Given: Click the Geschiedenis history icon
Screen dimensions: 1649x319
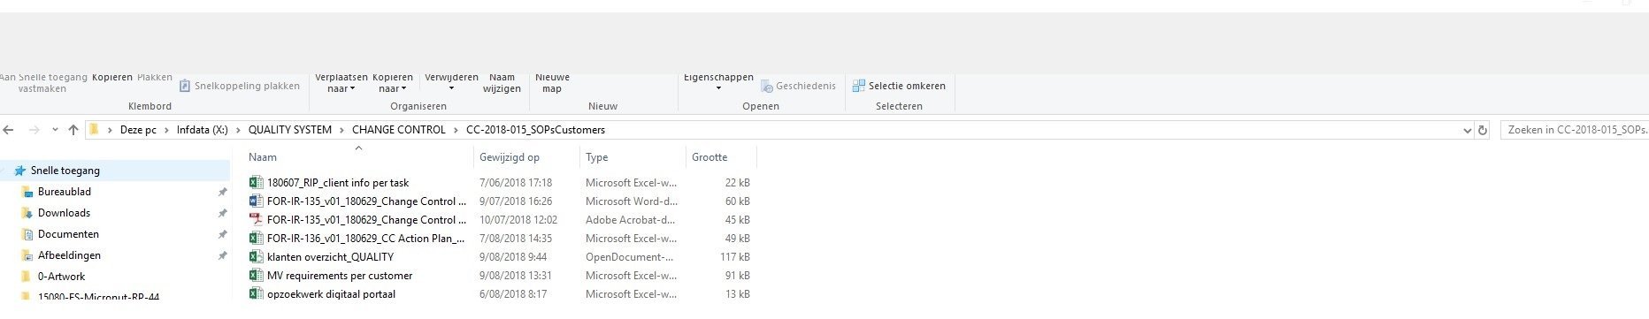Looking at the screenshot, I should (x=767, y=86).
